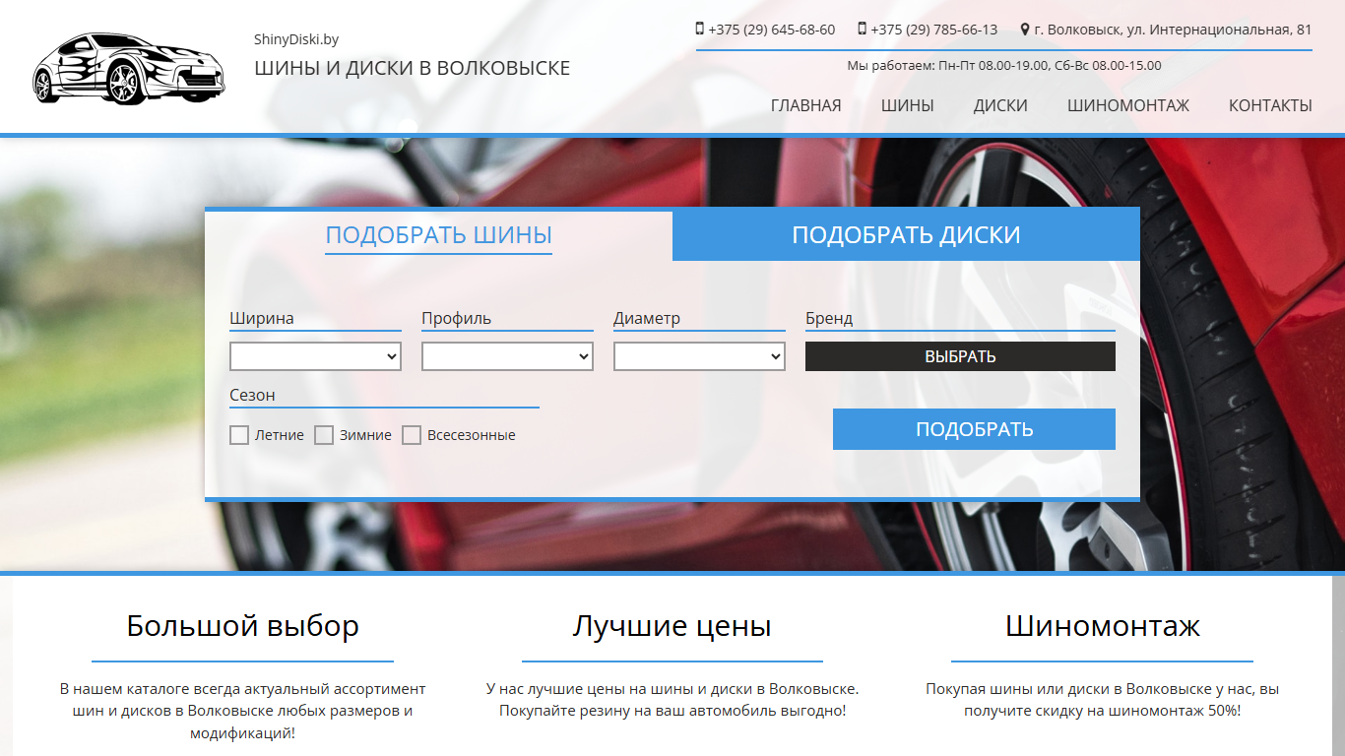
Task: Click the Летние checkbox label text
Action: [280, 435]
